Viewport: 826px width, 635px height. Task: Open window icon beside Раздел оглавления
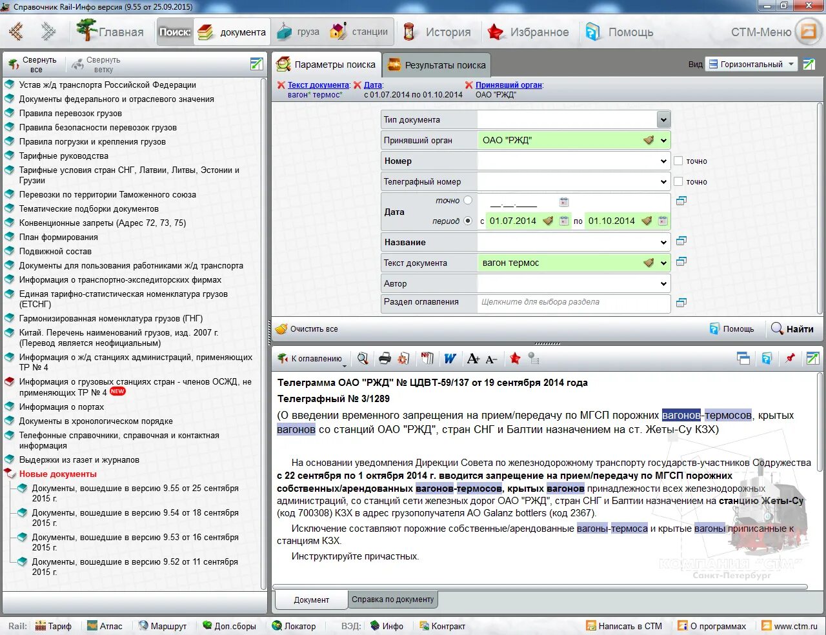click(681, 302)
